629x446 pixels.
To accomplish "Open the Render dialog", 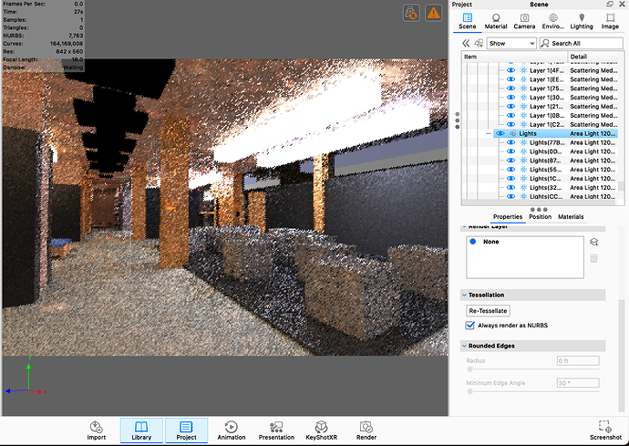I will click(366, 430).
